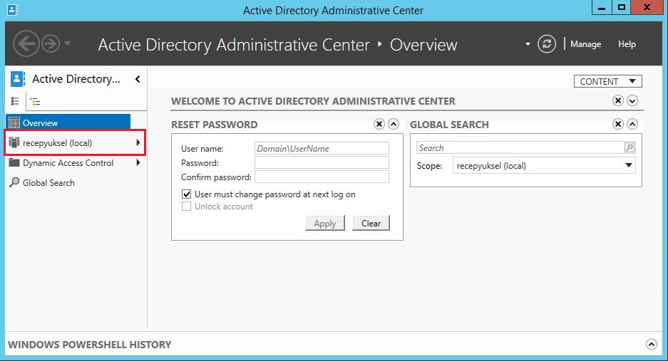
Task: Click the back navigation arrow
Action: [x=26, y=43]
